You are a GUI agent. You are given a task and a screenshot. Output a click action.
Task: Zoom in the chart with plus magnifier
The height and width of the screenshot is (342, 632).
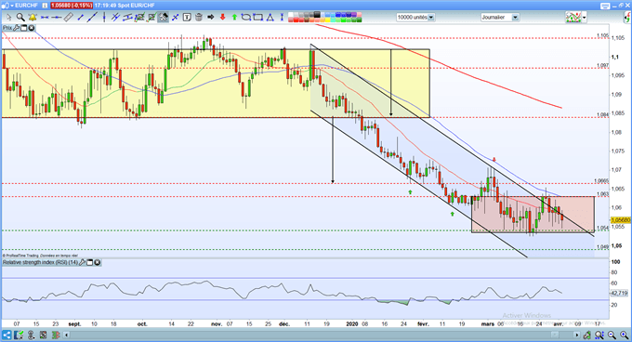(x=625, y=335)
